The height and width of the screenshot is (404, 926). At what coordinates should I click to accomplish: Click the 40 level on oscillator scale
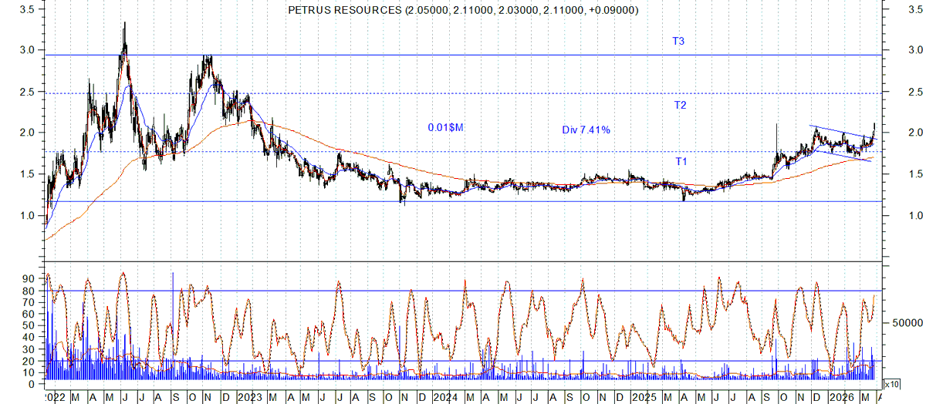[x=27, y=337]
